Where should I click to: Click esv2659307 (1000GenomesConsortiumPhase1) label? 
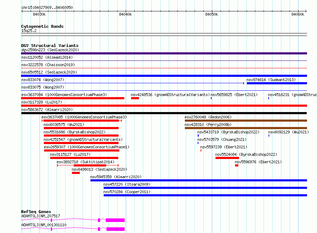87,147
